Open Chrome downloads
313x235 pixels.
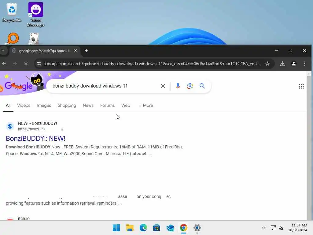[x=283, y=64]
